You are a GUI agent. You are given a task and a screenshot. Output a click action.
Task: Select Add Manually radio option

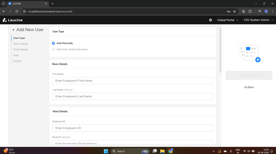click(x=53, y=43)
